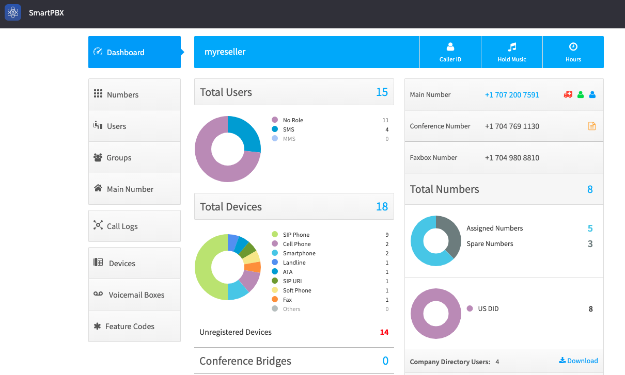Click main number +1 707 200 7591 link

click(512, 95)
